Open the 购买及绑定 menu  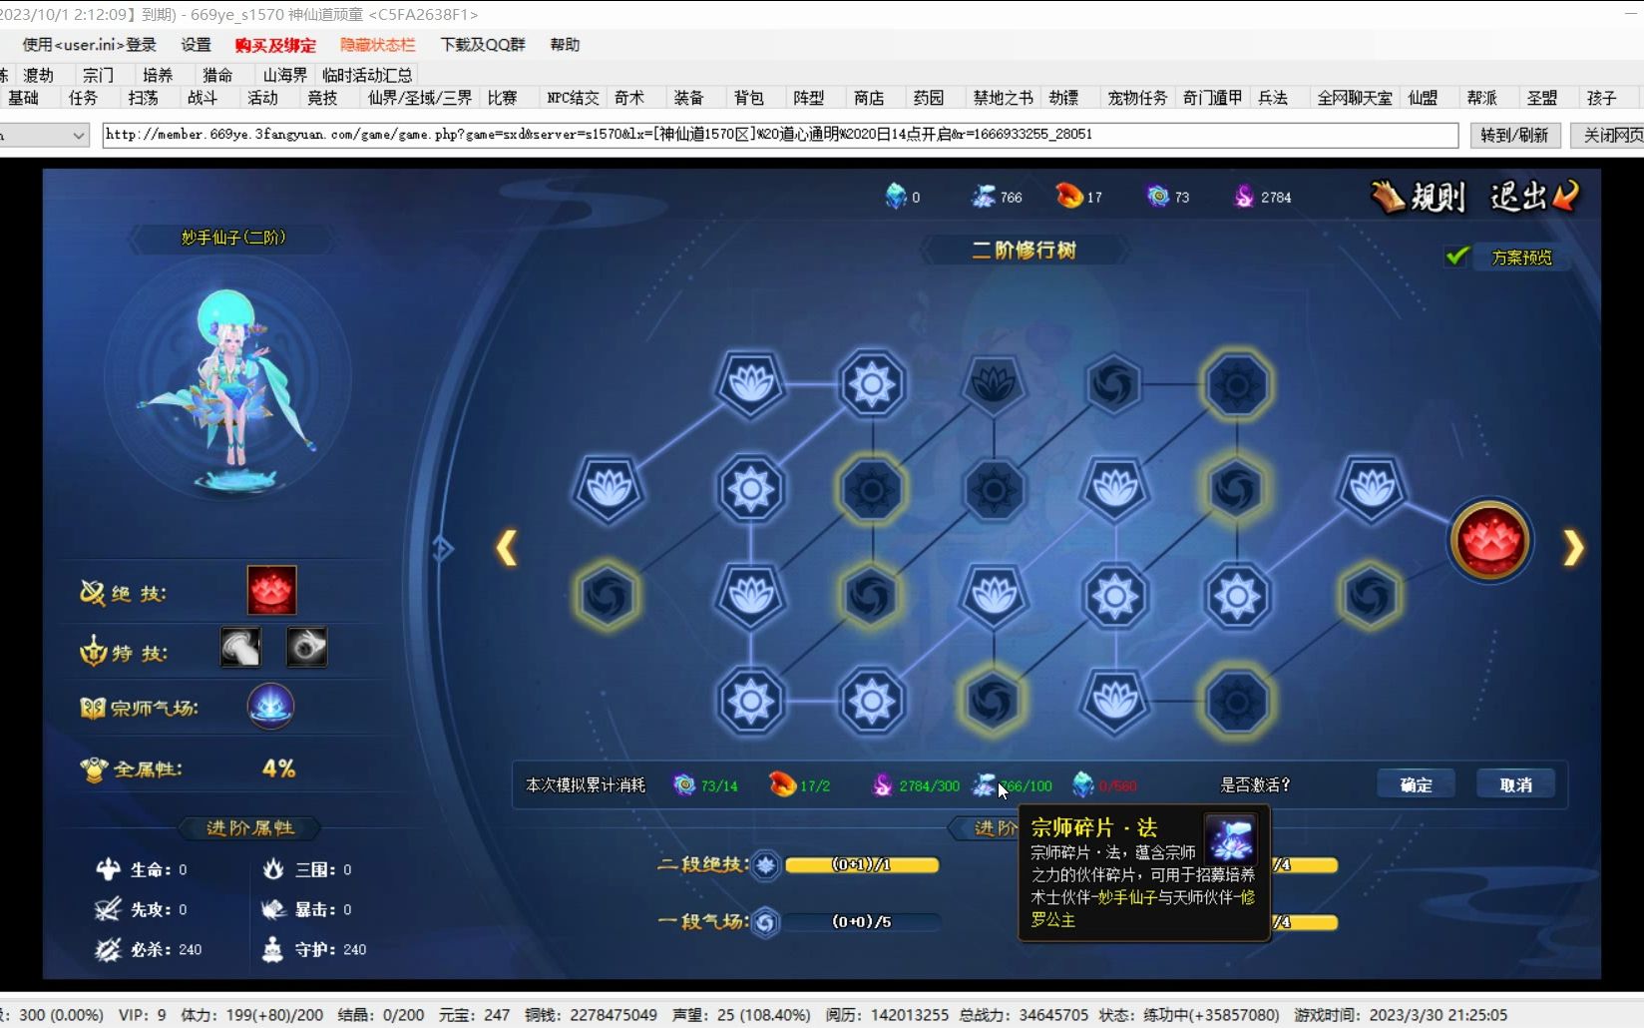click(275, 45)
